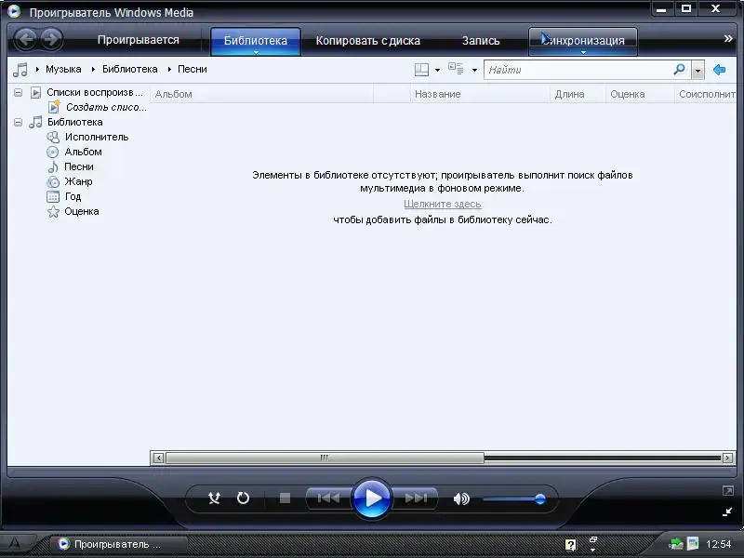Open the Библиотека tab dropdown arrow
This screenshot has height=558, width=744.
tap(256, 52)
